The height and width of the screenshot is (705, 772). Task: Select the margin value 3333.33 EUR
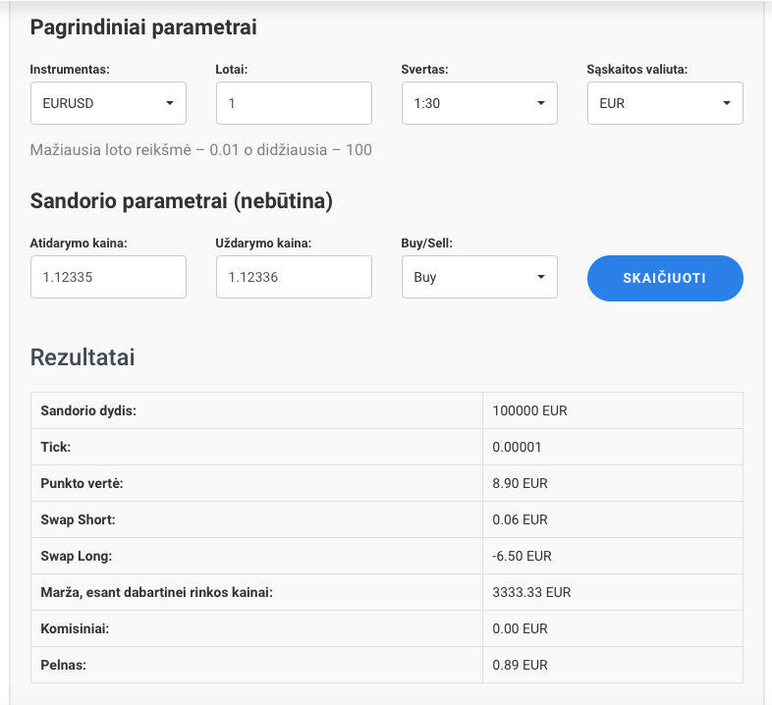point(531,592)
